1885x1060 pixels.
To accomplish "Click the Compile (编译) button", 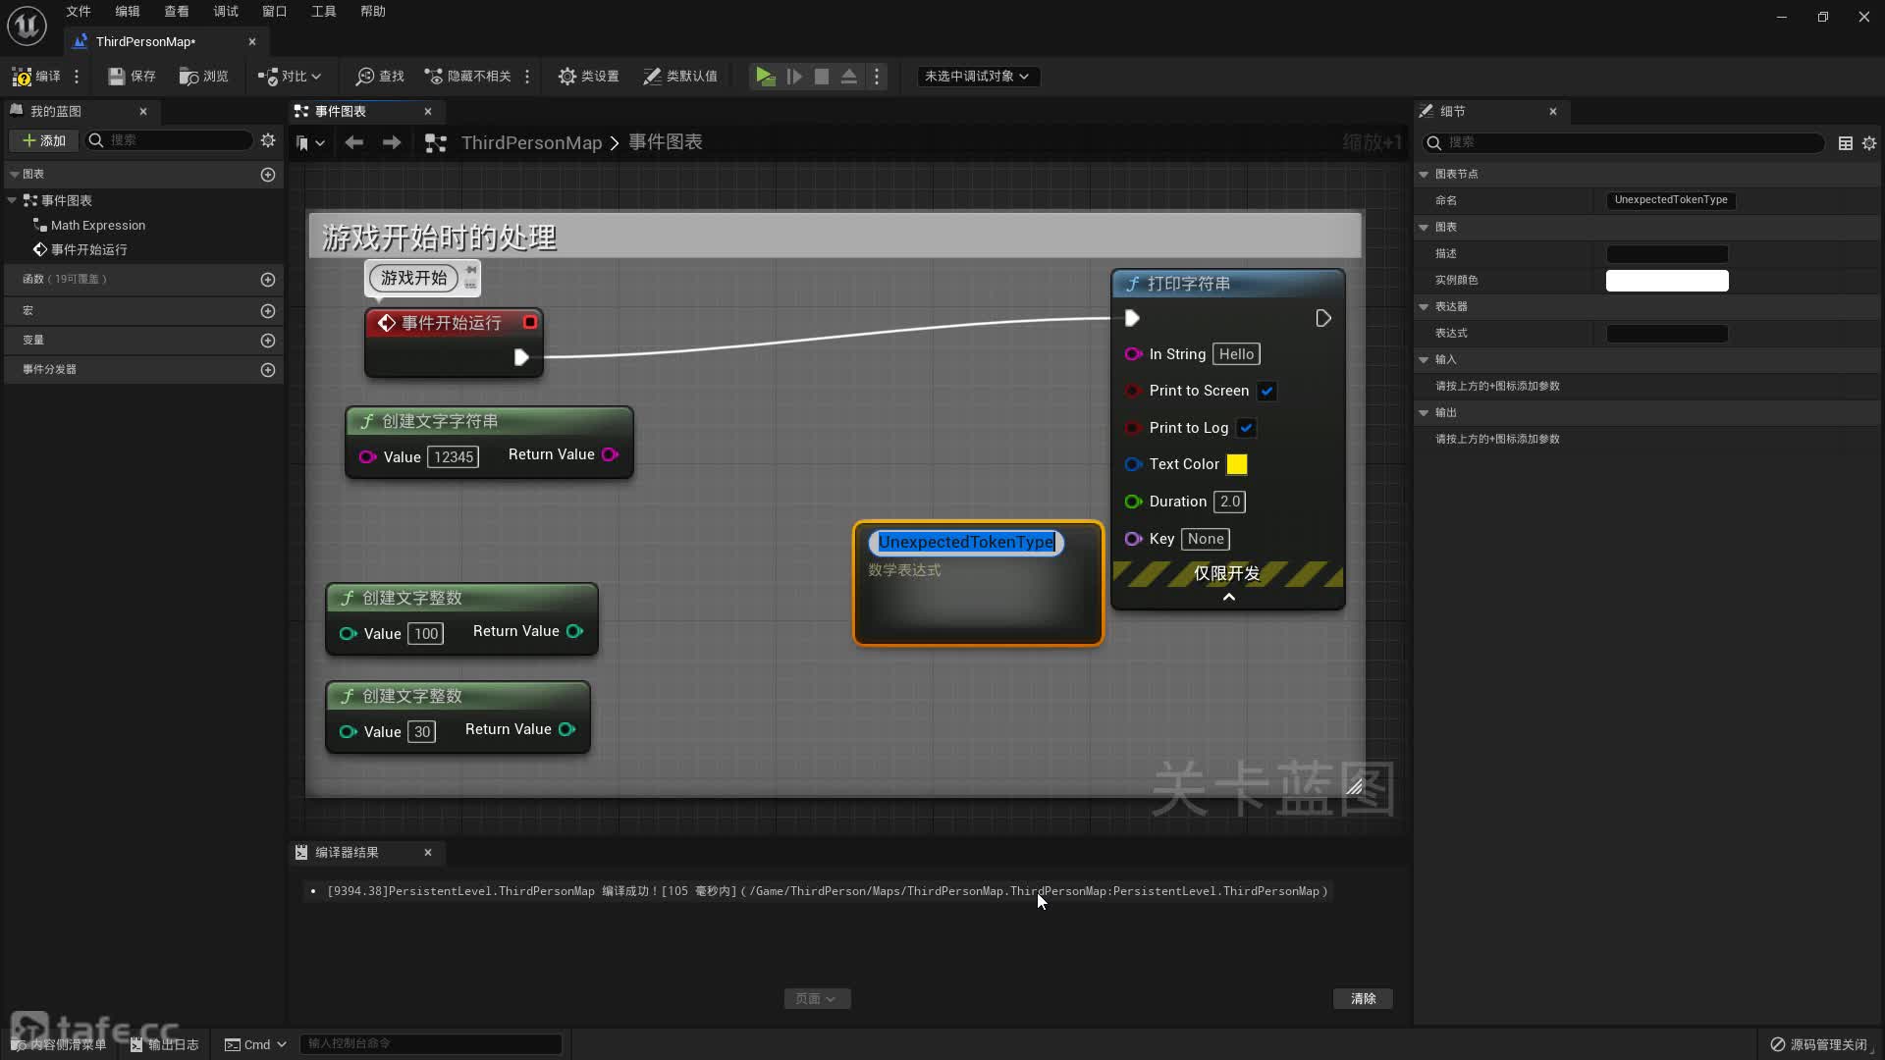I will point(35,77).
